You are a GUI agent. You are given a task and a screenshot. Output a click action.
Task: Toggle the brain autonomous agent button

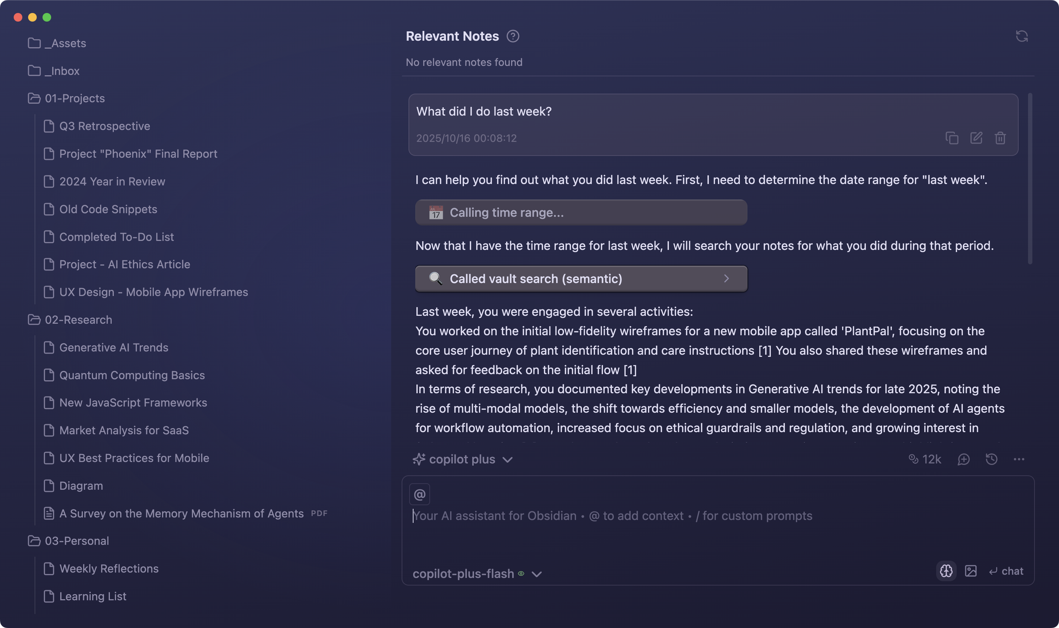(x=946, y=571)
